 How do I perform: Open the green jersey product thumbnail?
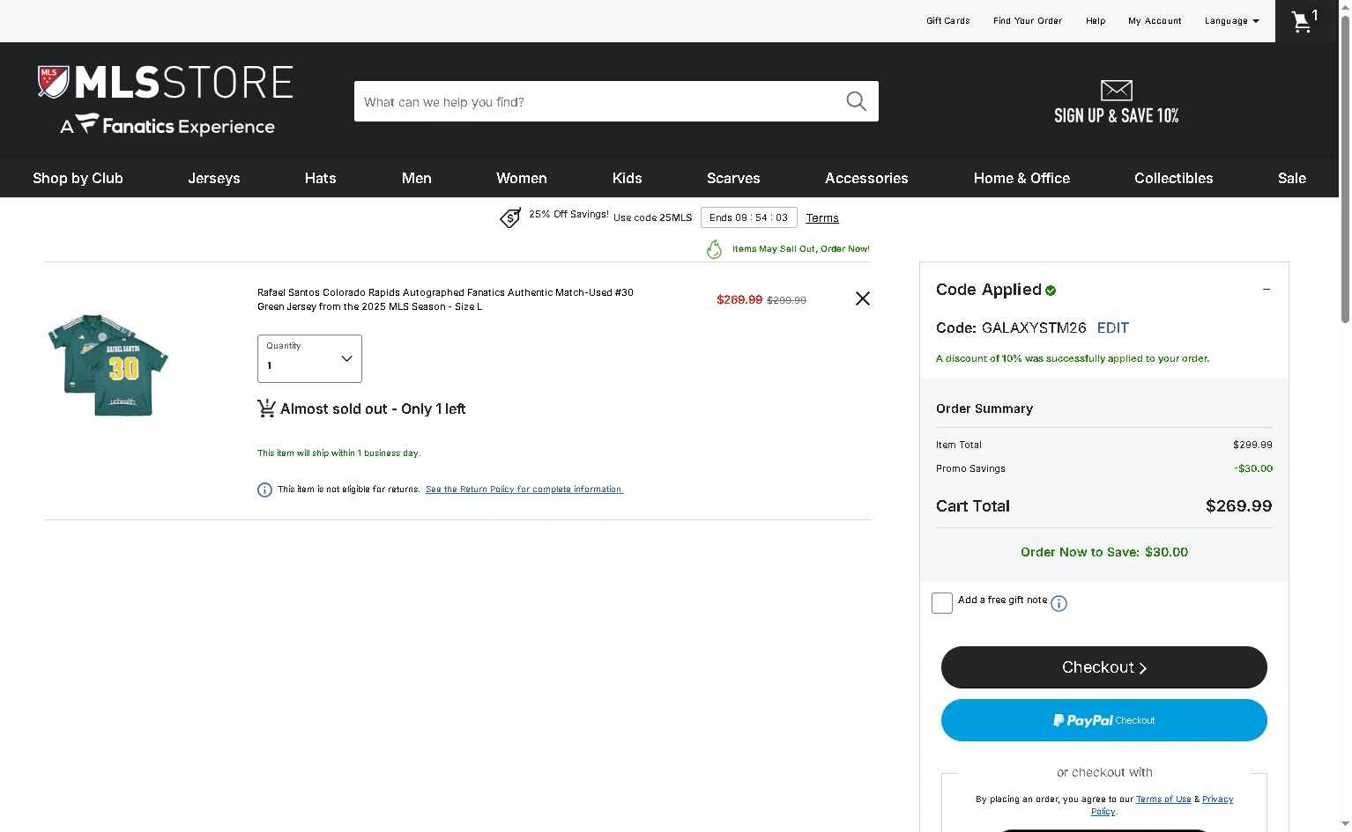click(108, 364)
